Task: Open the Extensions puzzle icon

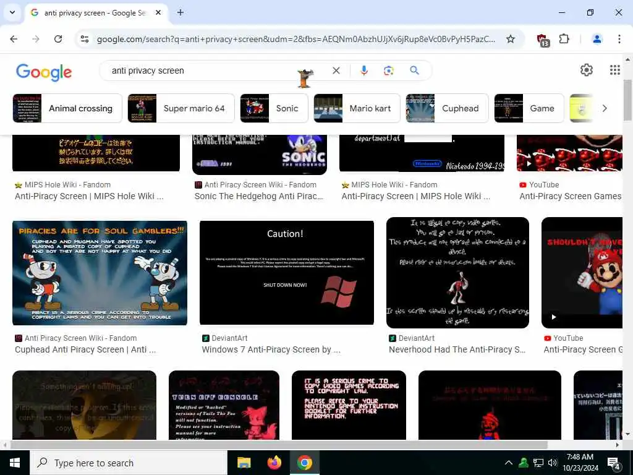Action: [564, 39]
